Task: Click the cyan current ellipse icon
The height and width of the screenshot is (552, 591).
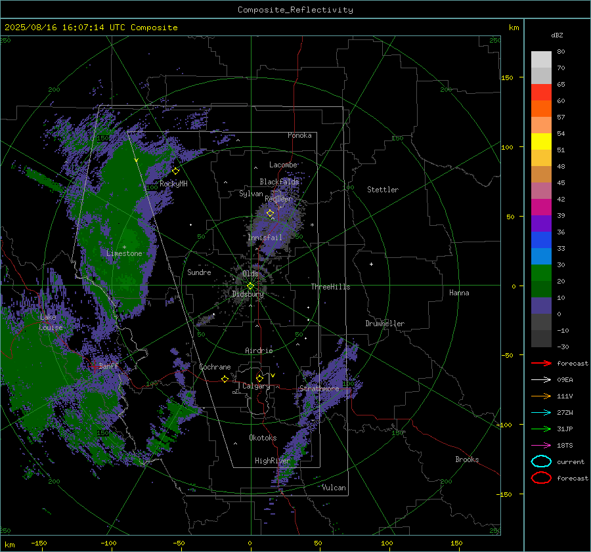Action: click(541, 461)
